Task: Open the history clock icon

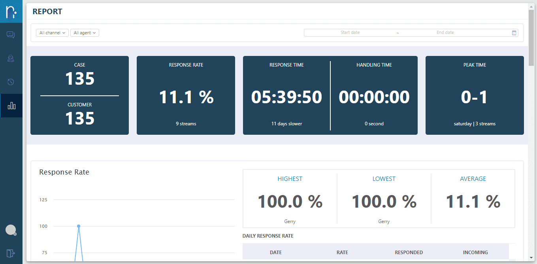Action: (x=11, y=82)
